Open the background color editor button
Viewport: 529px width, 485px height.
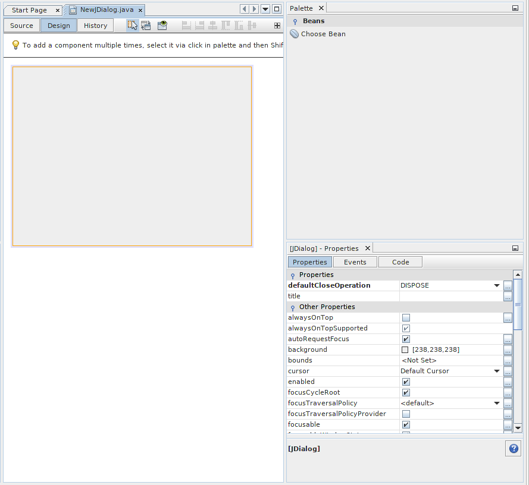[508, 349]
